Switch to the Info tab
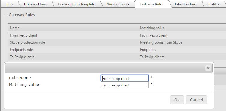This screenshot has width=226, height=111. (9, 4)
